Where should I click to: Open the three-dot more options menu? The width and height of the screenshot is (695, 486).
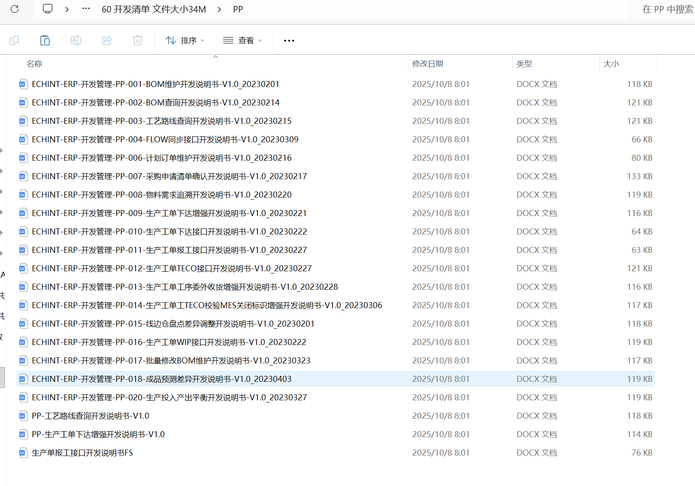(289, 41)
